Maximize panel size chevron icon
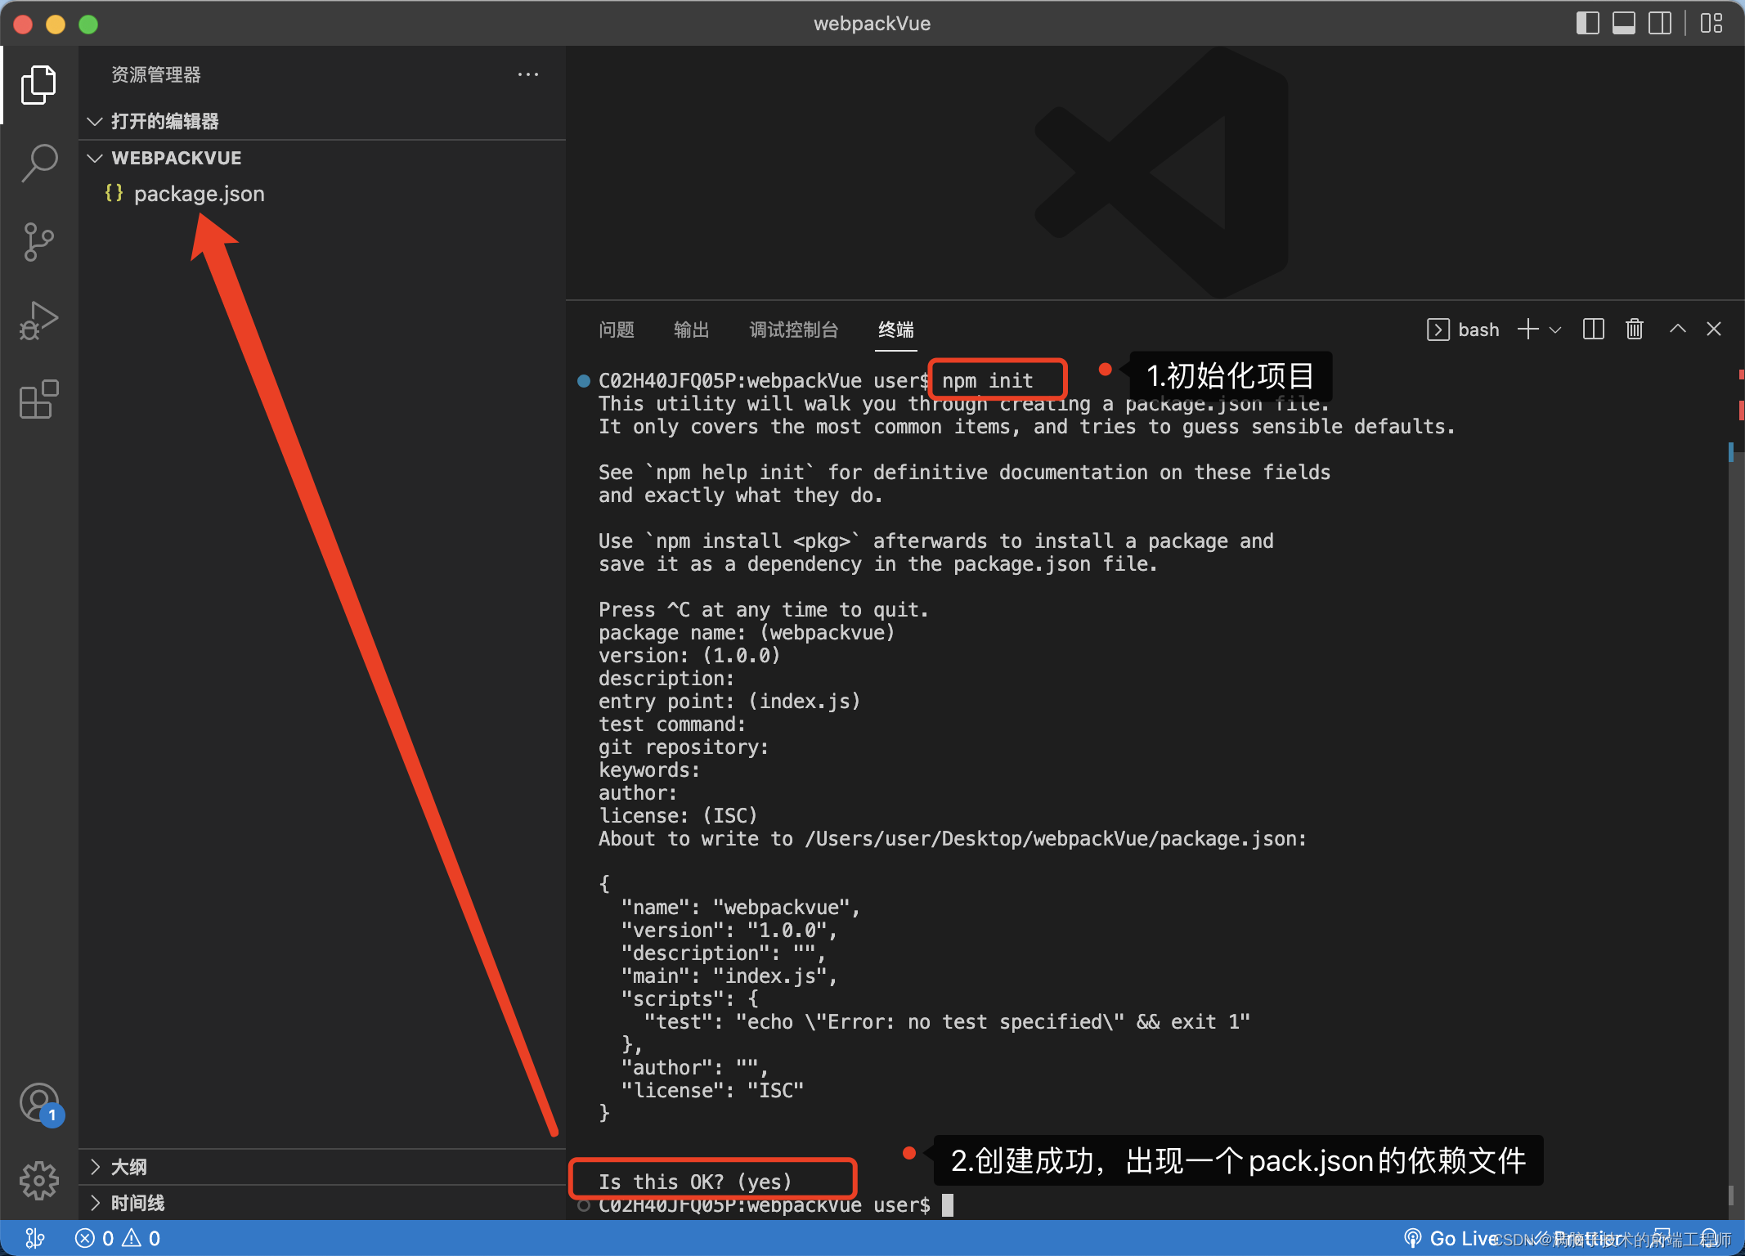The height and width of the screenshot is (1256, 1745). tap(1677, 329)
